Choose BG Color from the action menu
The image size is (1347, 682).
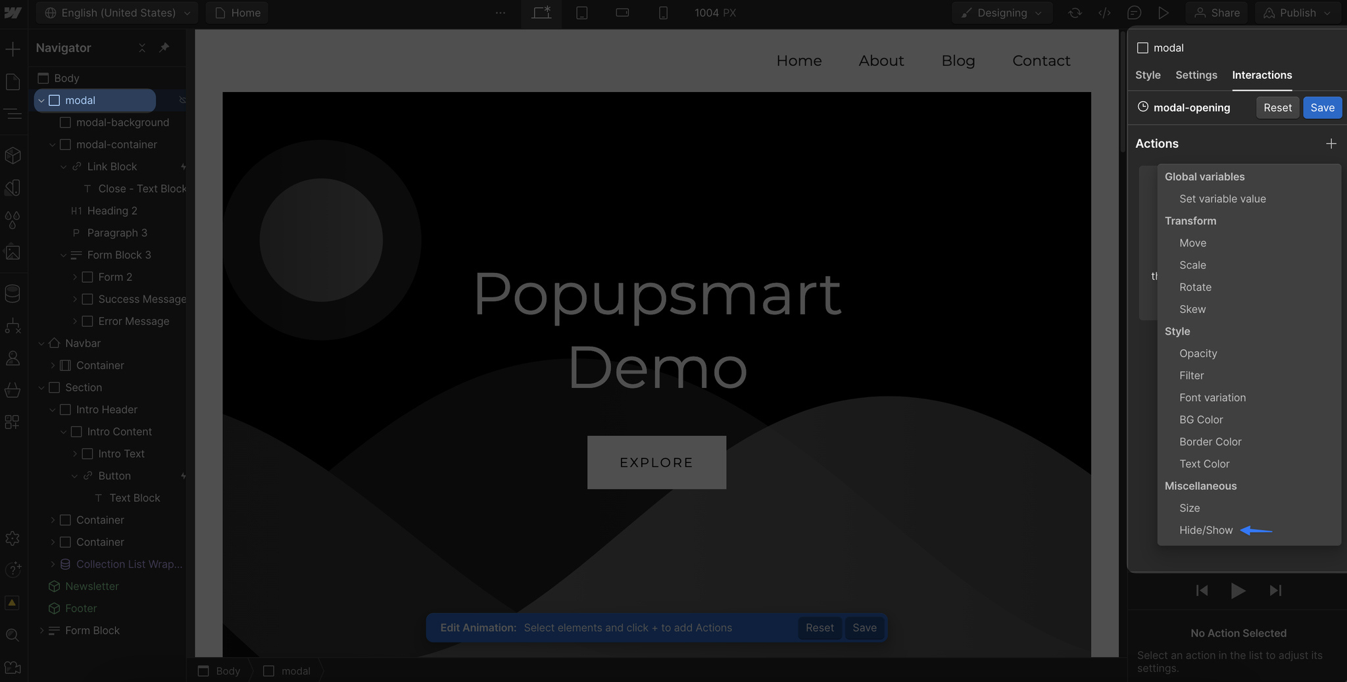click(x=1201, y=420)
